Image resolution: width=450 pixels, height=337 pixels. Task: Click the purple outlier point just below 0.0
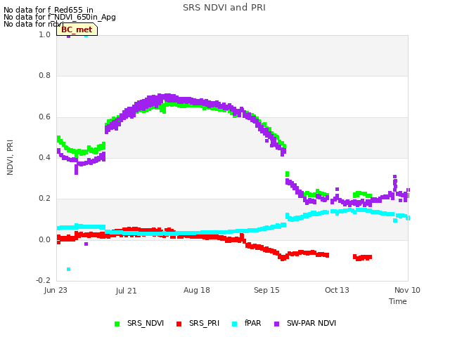[86, 244]
